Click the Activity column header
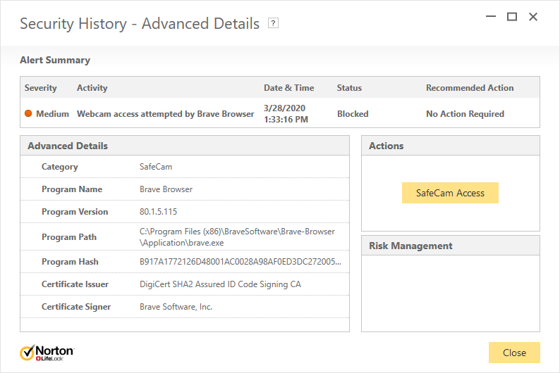Image resolution: width=560 pixels, height=373 pixels. tap(92, 88)
